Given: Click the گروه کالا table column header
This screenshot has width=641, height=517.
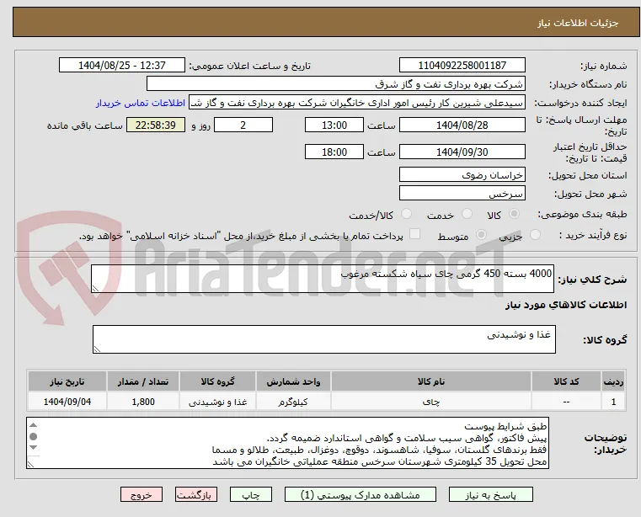Looking at the screenshot, I should pyautogui.click(x=217, y=381).
